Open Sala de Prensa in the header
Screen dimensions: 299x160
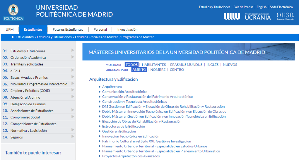click(x=243, y=7)
